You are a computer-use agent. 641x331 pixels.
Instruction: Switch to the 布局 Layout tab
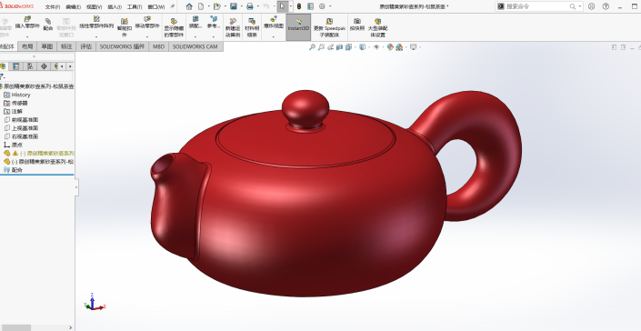(27, 46)
